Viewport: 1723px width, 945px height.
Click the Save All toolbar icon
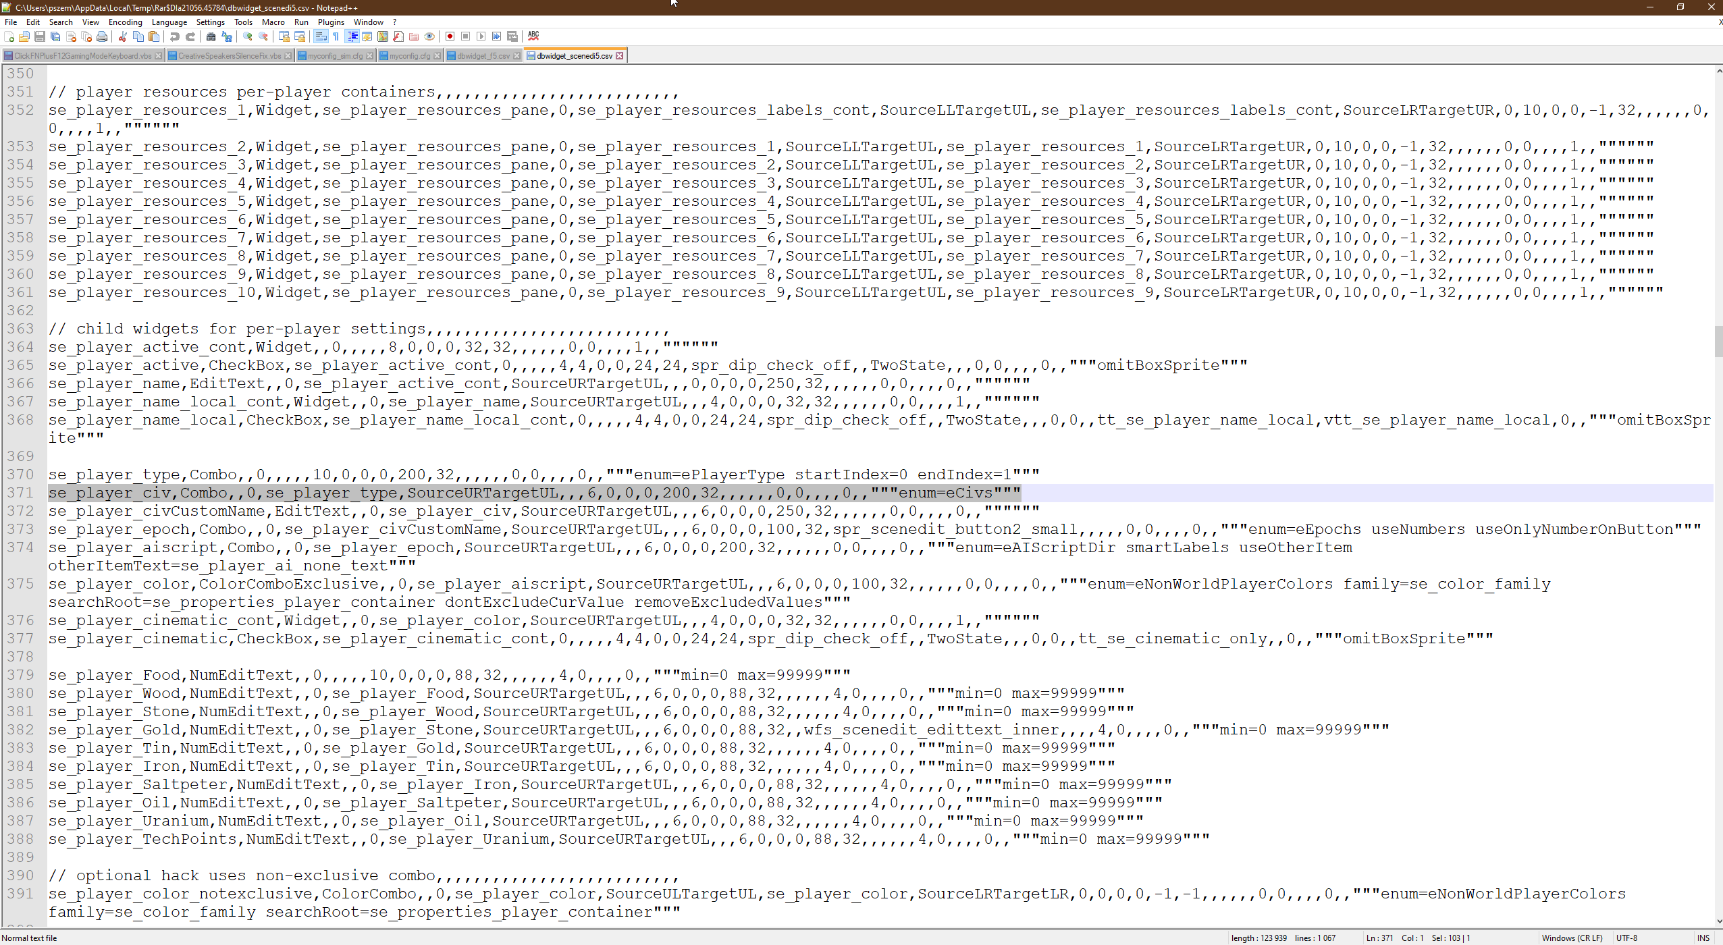coord(55,36)
